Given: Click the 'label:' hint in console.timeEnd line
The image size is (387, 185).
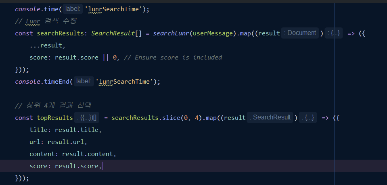Looking at the screenshot, I should pyautogui.click(x=84, y=81).
